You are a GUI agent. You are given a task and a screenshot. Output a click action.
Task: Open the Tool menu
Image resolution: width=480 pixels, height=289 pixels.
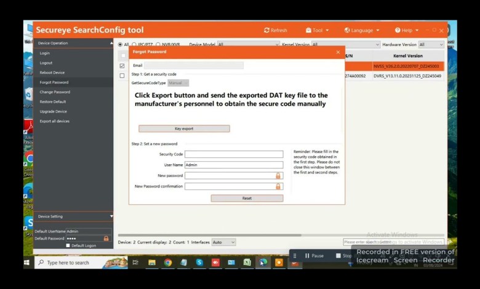(x=317, y=30)
